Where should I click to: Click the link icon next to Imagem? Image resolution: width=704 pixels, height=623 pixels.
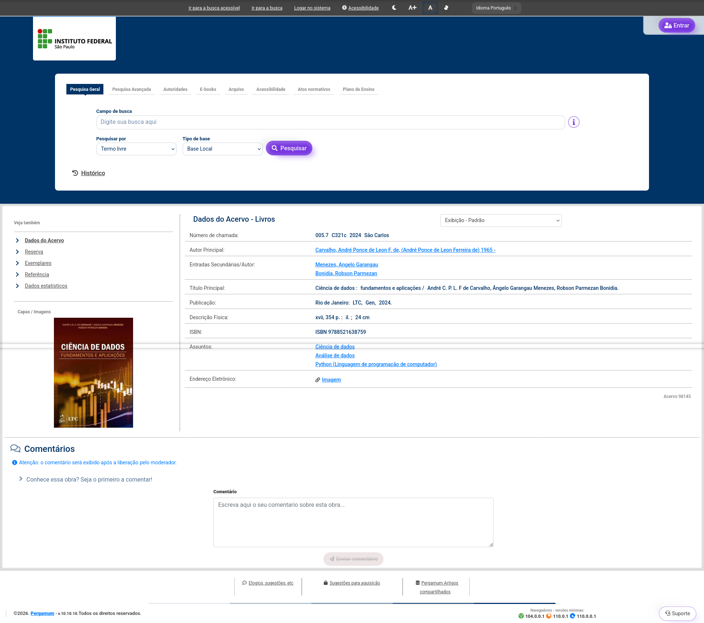[x=318, y=380]
